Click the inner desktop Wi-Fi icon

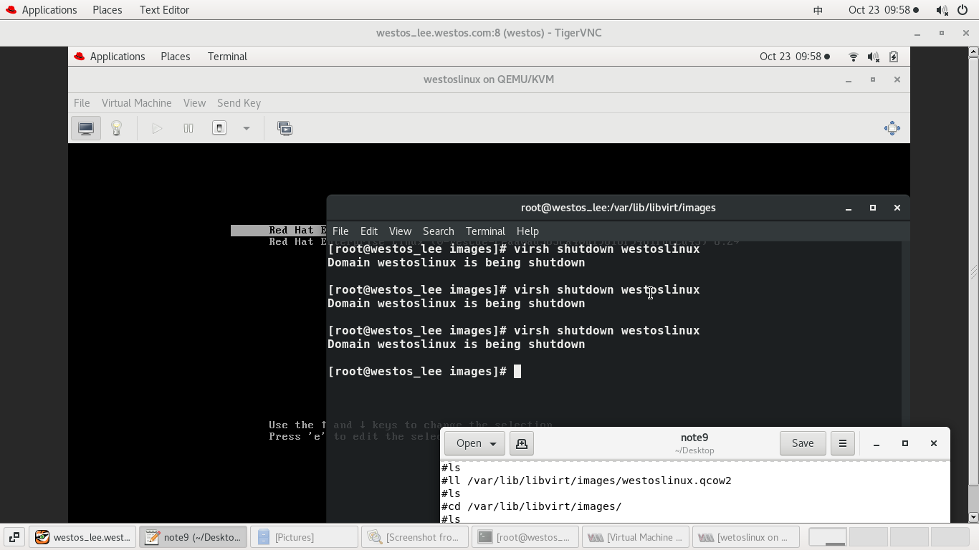coord(853,57)
